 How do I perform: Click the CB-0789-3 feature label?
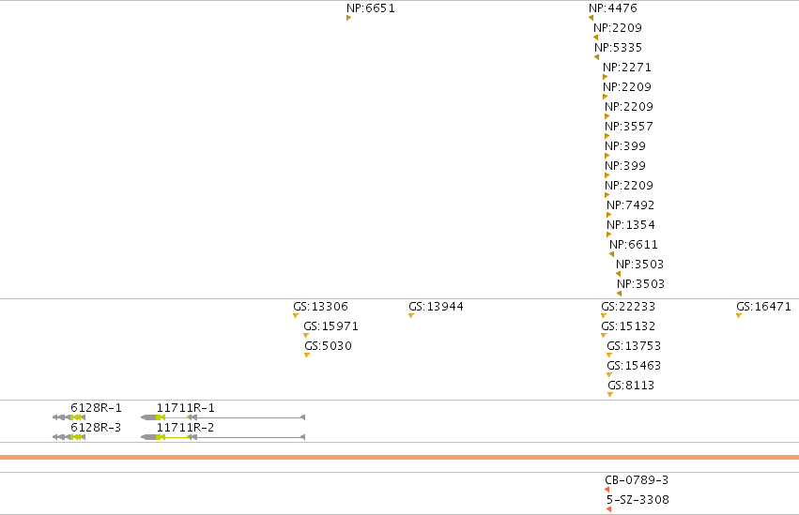pos(637,480)
